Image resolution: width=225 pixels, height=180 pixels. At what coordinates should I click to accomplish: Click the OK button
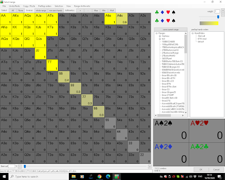click(201, 169)
